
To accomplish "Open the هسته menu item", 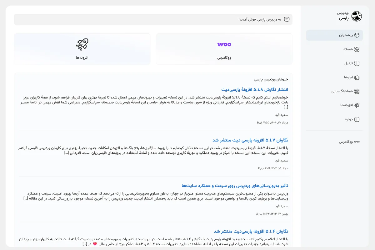I will 334,49.
